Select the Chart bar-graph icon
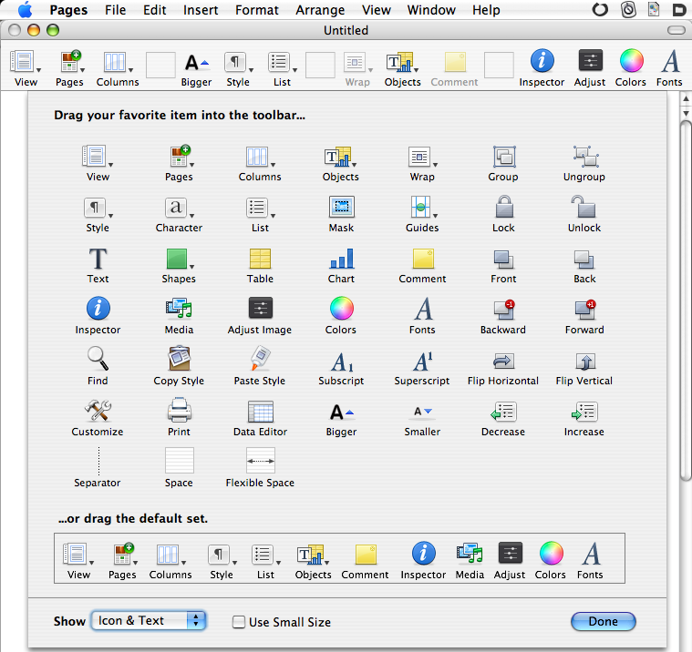The height and width of the screenshot is (652, 692). click(x=342, y=259)
